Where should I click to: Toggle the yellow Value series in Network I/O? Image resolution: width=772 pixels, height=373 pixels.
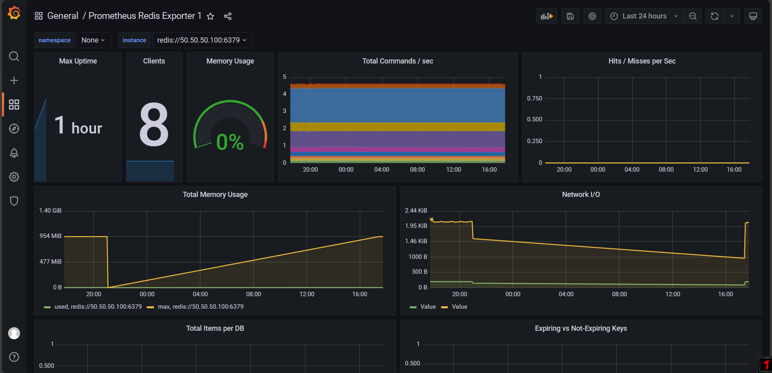point(460,307)
